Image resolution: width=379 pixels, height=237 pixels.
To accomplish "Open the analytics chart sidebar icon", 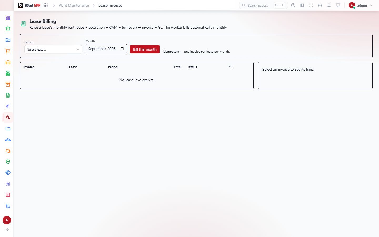I will pyautogui.click(x=8, y=184).
